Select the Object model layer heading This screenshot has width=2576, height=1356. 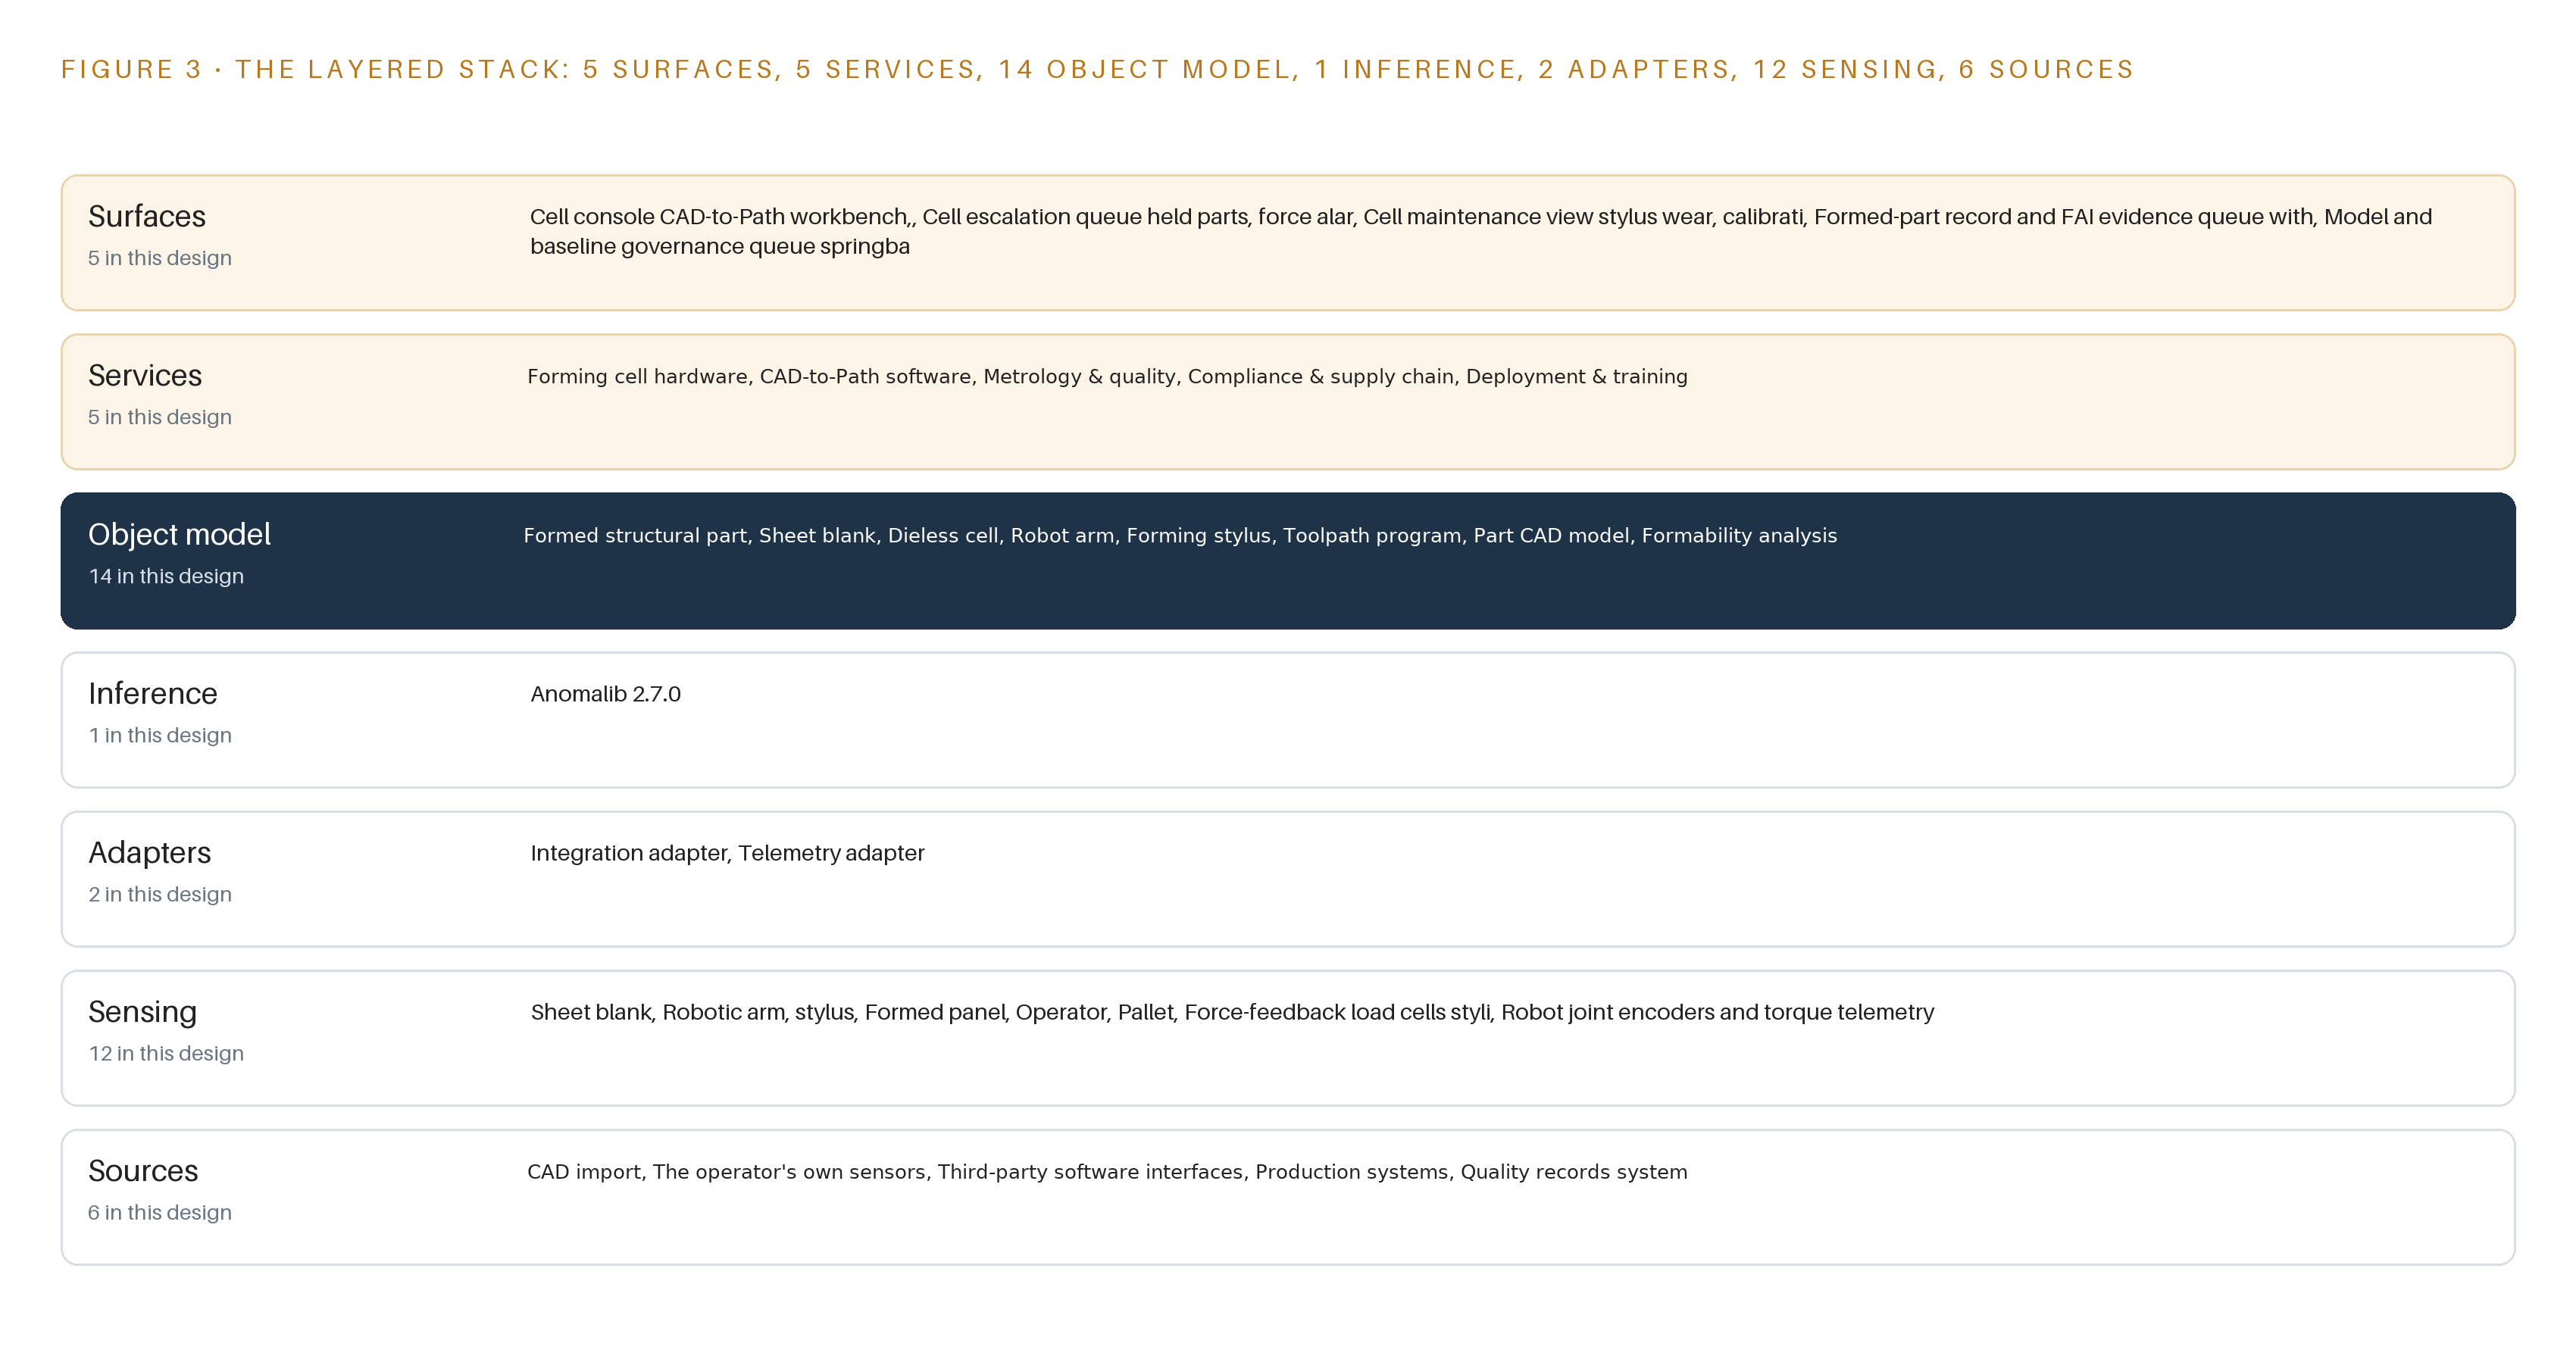[x=179, y=534]
